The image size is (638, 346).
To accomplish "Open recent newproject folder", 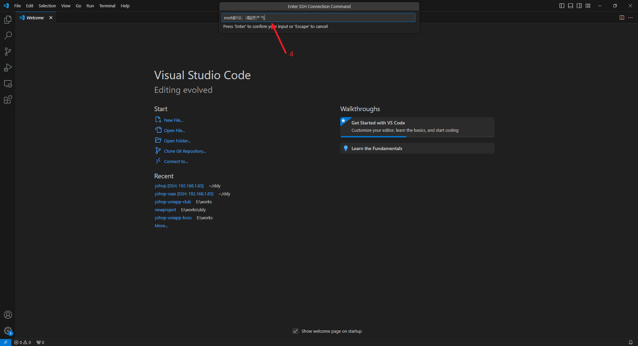I will point(165,210).
